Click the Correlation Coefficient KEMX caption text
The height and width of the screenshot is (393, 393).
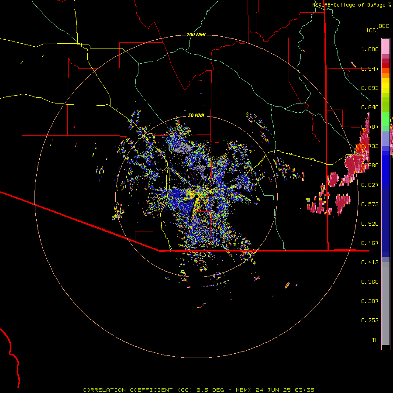(198, 390)
